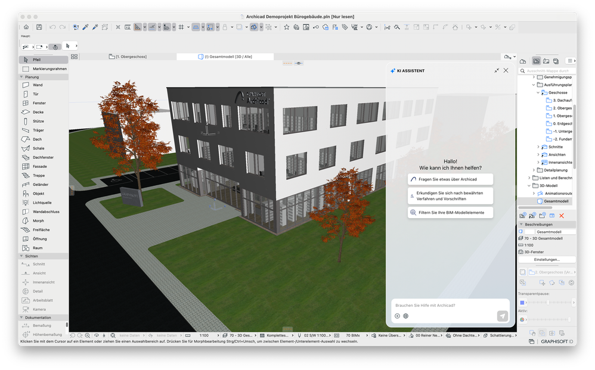Click 'Erkundigen Sie sich nach bewährten Verfahren' suggestion
This screenshot has height=370, width=595.
point(451,196)
